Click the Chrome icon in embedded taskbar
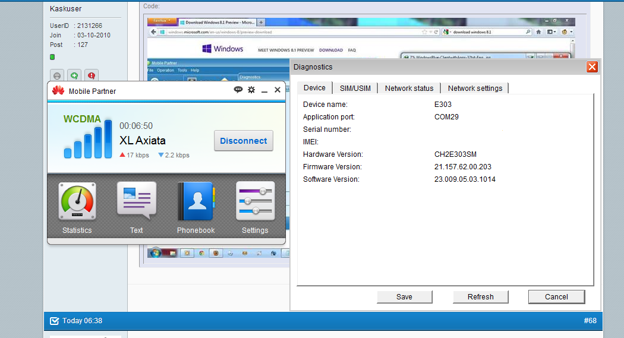 point(202,253)
